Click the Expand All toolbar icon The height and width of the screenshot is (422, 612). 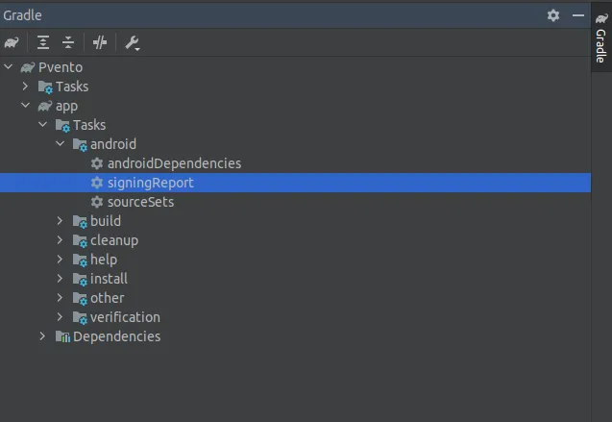[43, 42]
